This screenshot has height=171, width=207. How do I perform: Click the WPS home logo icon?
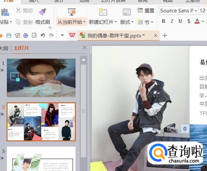[x=72, y=35]
